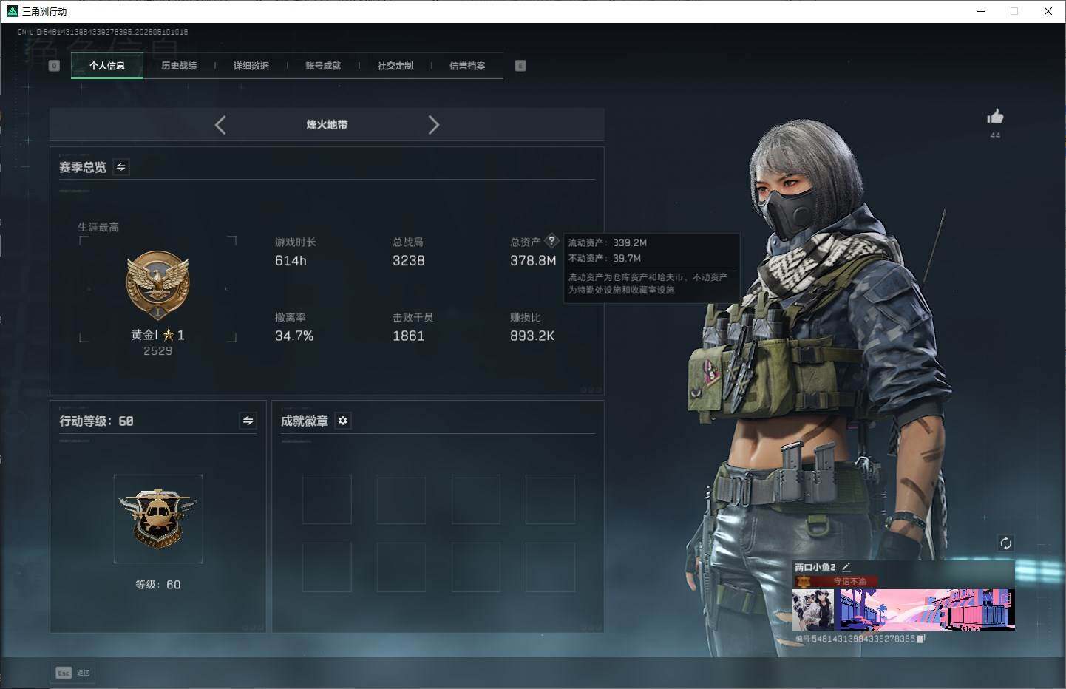Select the 账号成就 tab

[323, 66]
